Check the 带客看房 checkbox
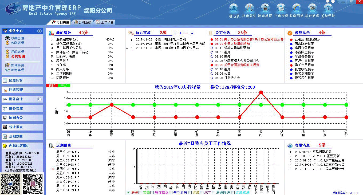The width and height of the screenshot is (363, 195). pyautogui.click(x=171, y=192)
